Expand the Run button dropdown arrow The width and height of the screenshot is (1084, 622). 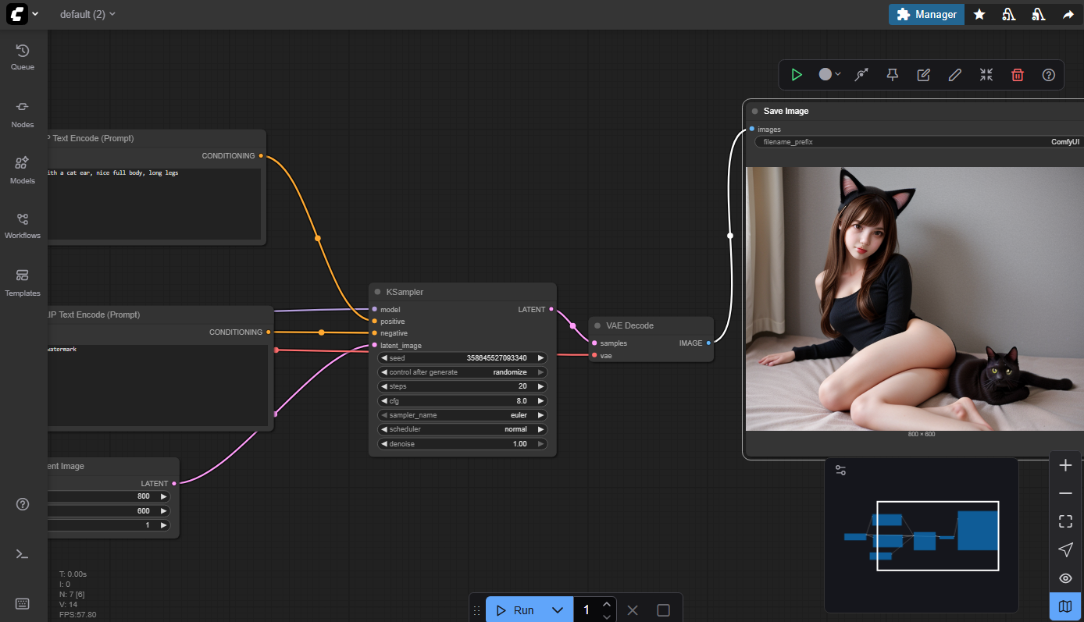click(557, 610)
